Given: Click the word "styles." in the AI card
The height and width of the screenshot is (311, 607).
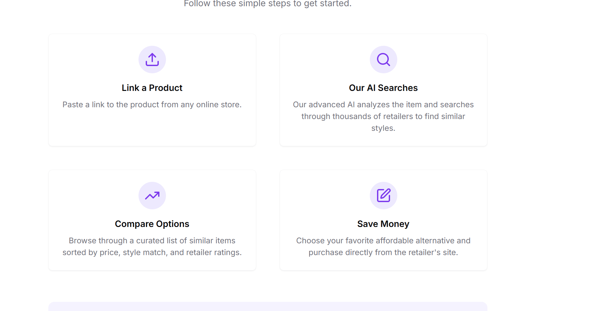Looking at the screenshot, I should [x=383, y=128].
